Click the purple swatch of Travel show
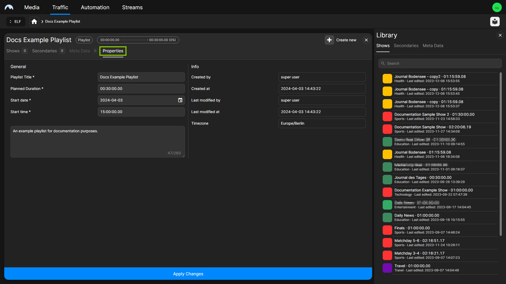Viewport: 506px width, 284px height. pos(387,268)
